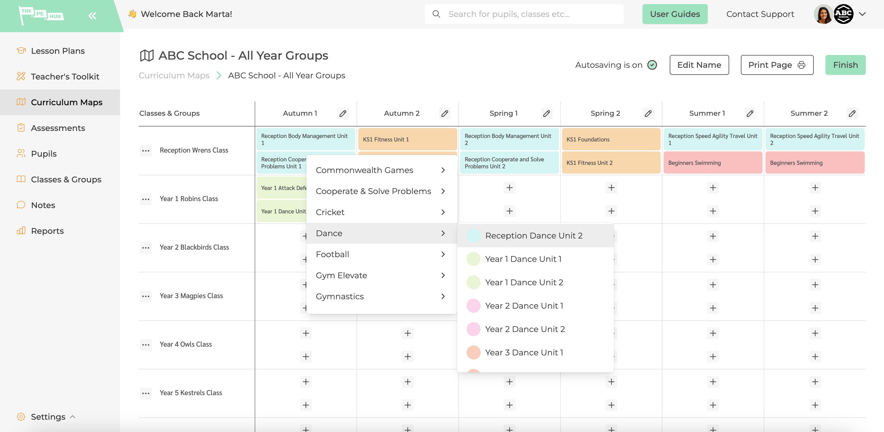
Task: Open Assessments via its clipboard icon
Action: point(21,128)
